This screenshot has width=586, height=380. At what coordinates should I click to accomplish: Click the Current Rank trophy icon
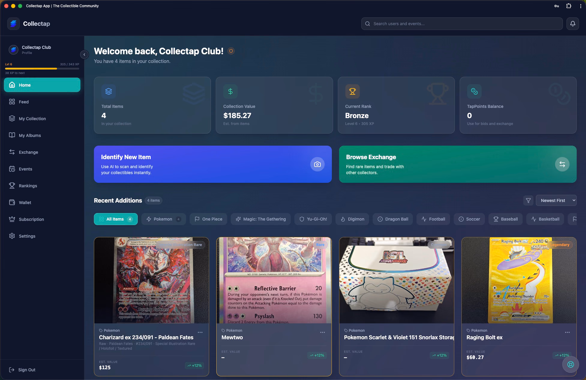pyautogui.click(x=353, y=91)
